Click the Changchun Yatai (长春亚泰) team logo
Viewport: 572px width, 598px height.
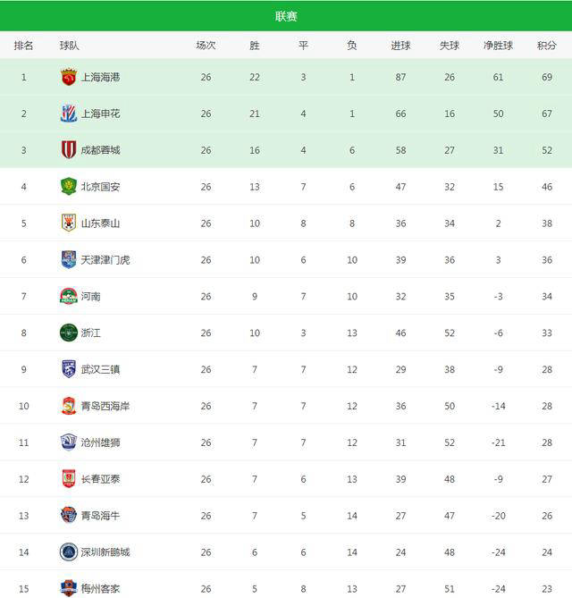tap(69, 479)
